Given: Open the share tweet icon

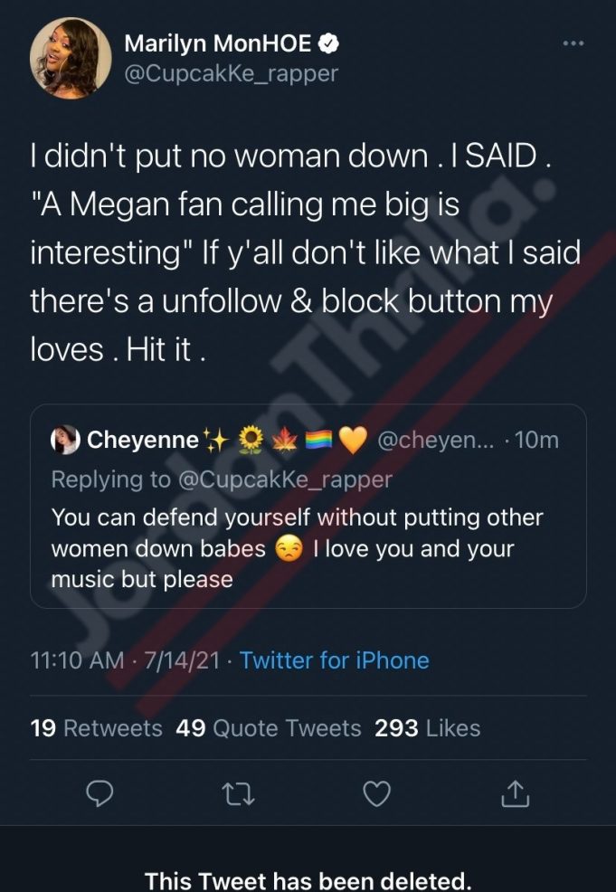Looking at the screenshot, I should click(x=514, y=793).
